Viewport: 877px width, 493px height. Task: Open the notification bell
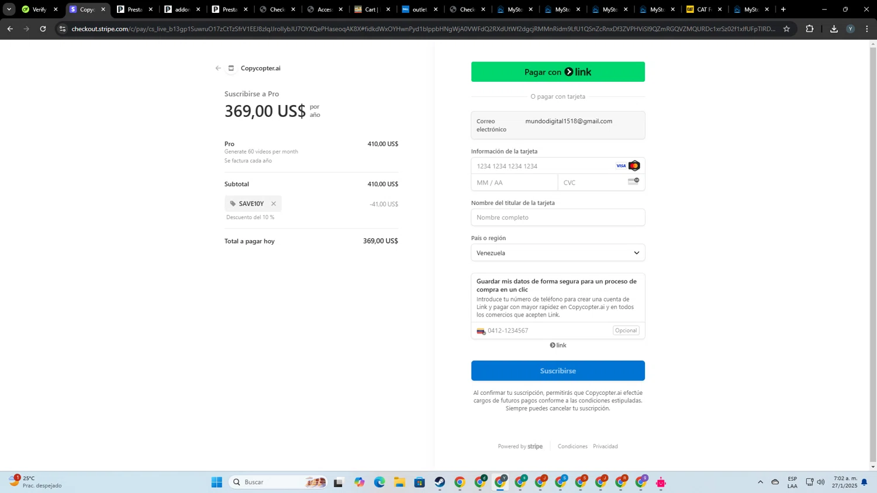(x=864, y=482)
